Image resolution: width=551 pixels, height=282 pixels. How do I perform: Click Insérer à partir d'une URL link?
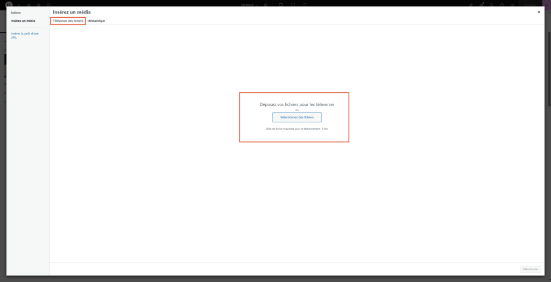pyautogui.click(x=24, y=35)
